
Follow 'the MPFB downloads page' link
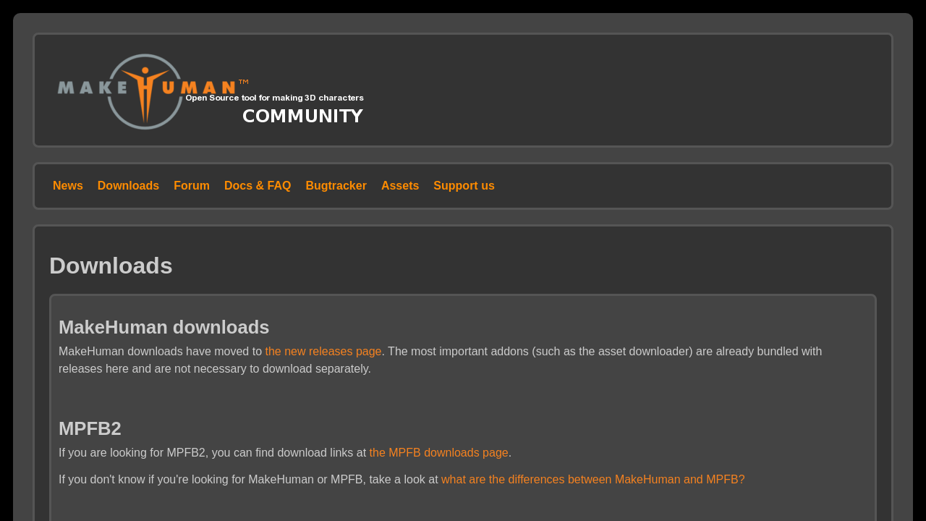[x=439, y=453]
